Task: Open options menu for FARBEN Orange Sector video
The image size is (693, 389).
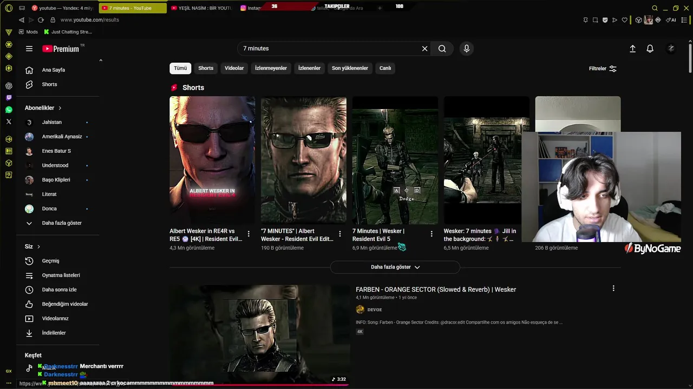Action: point(613,289)
